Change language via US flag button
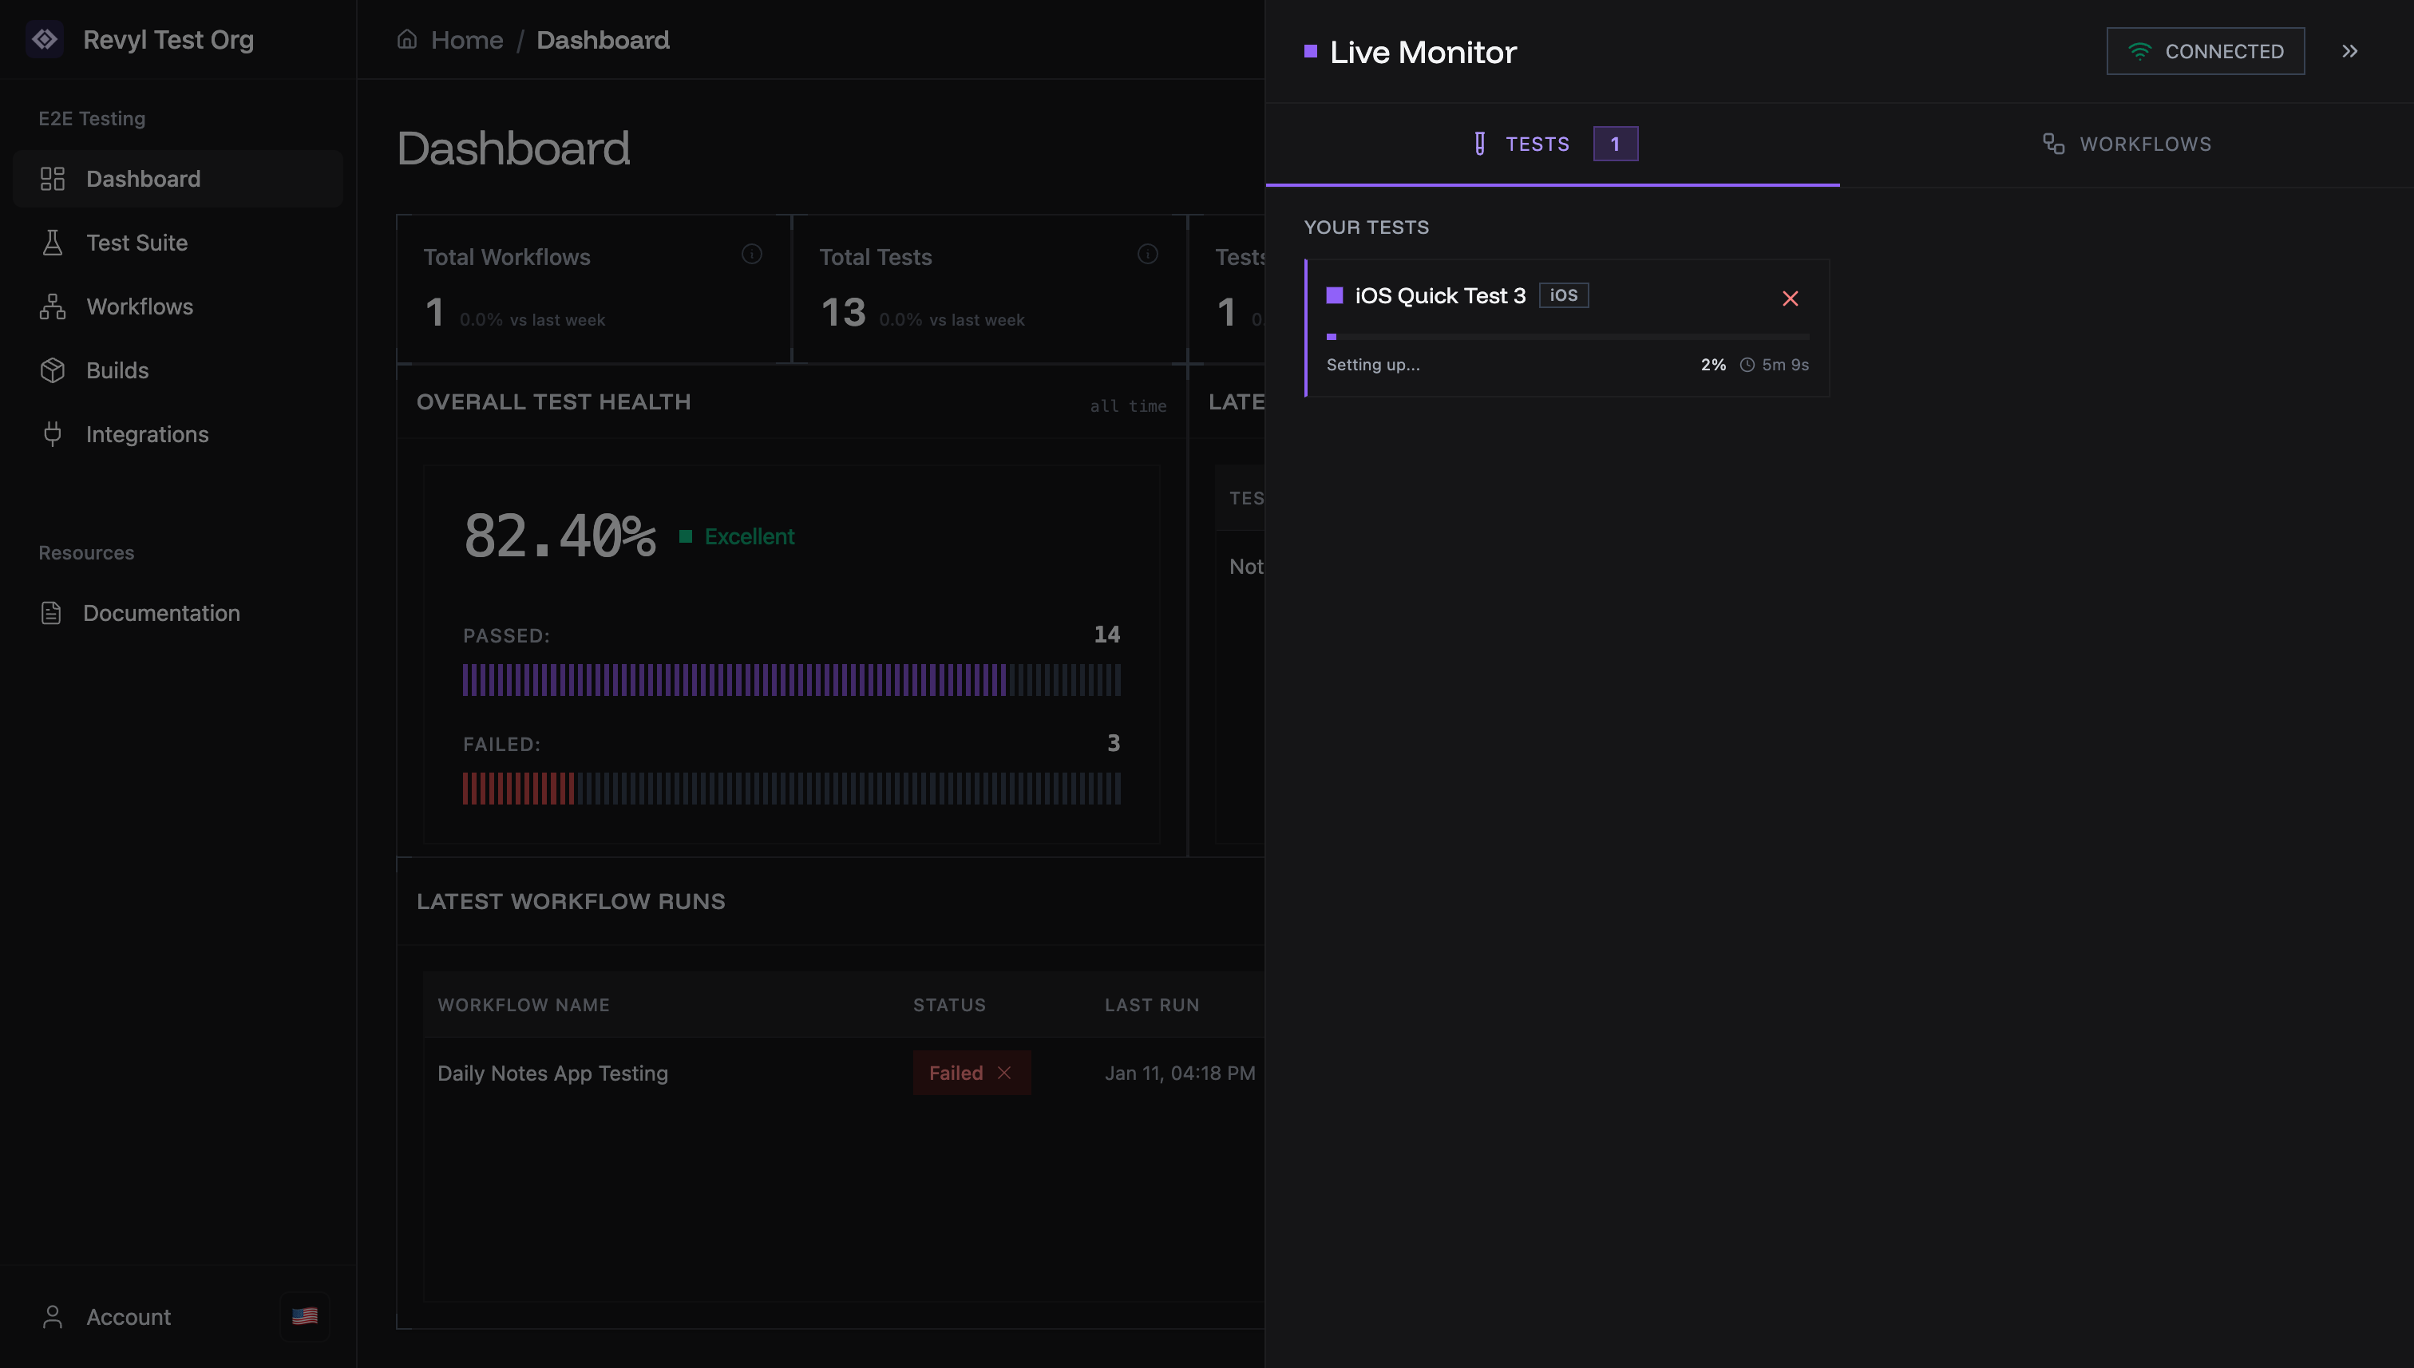The width and height of the screenshot is (2414, 1368). tap(304, 1316)
